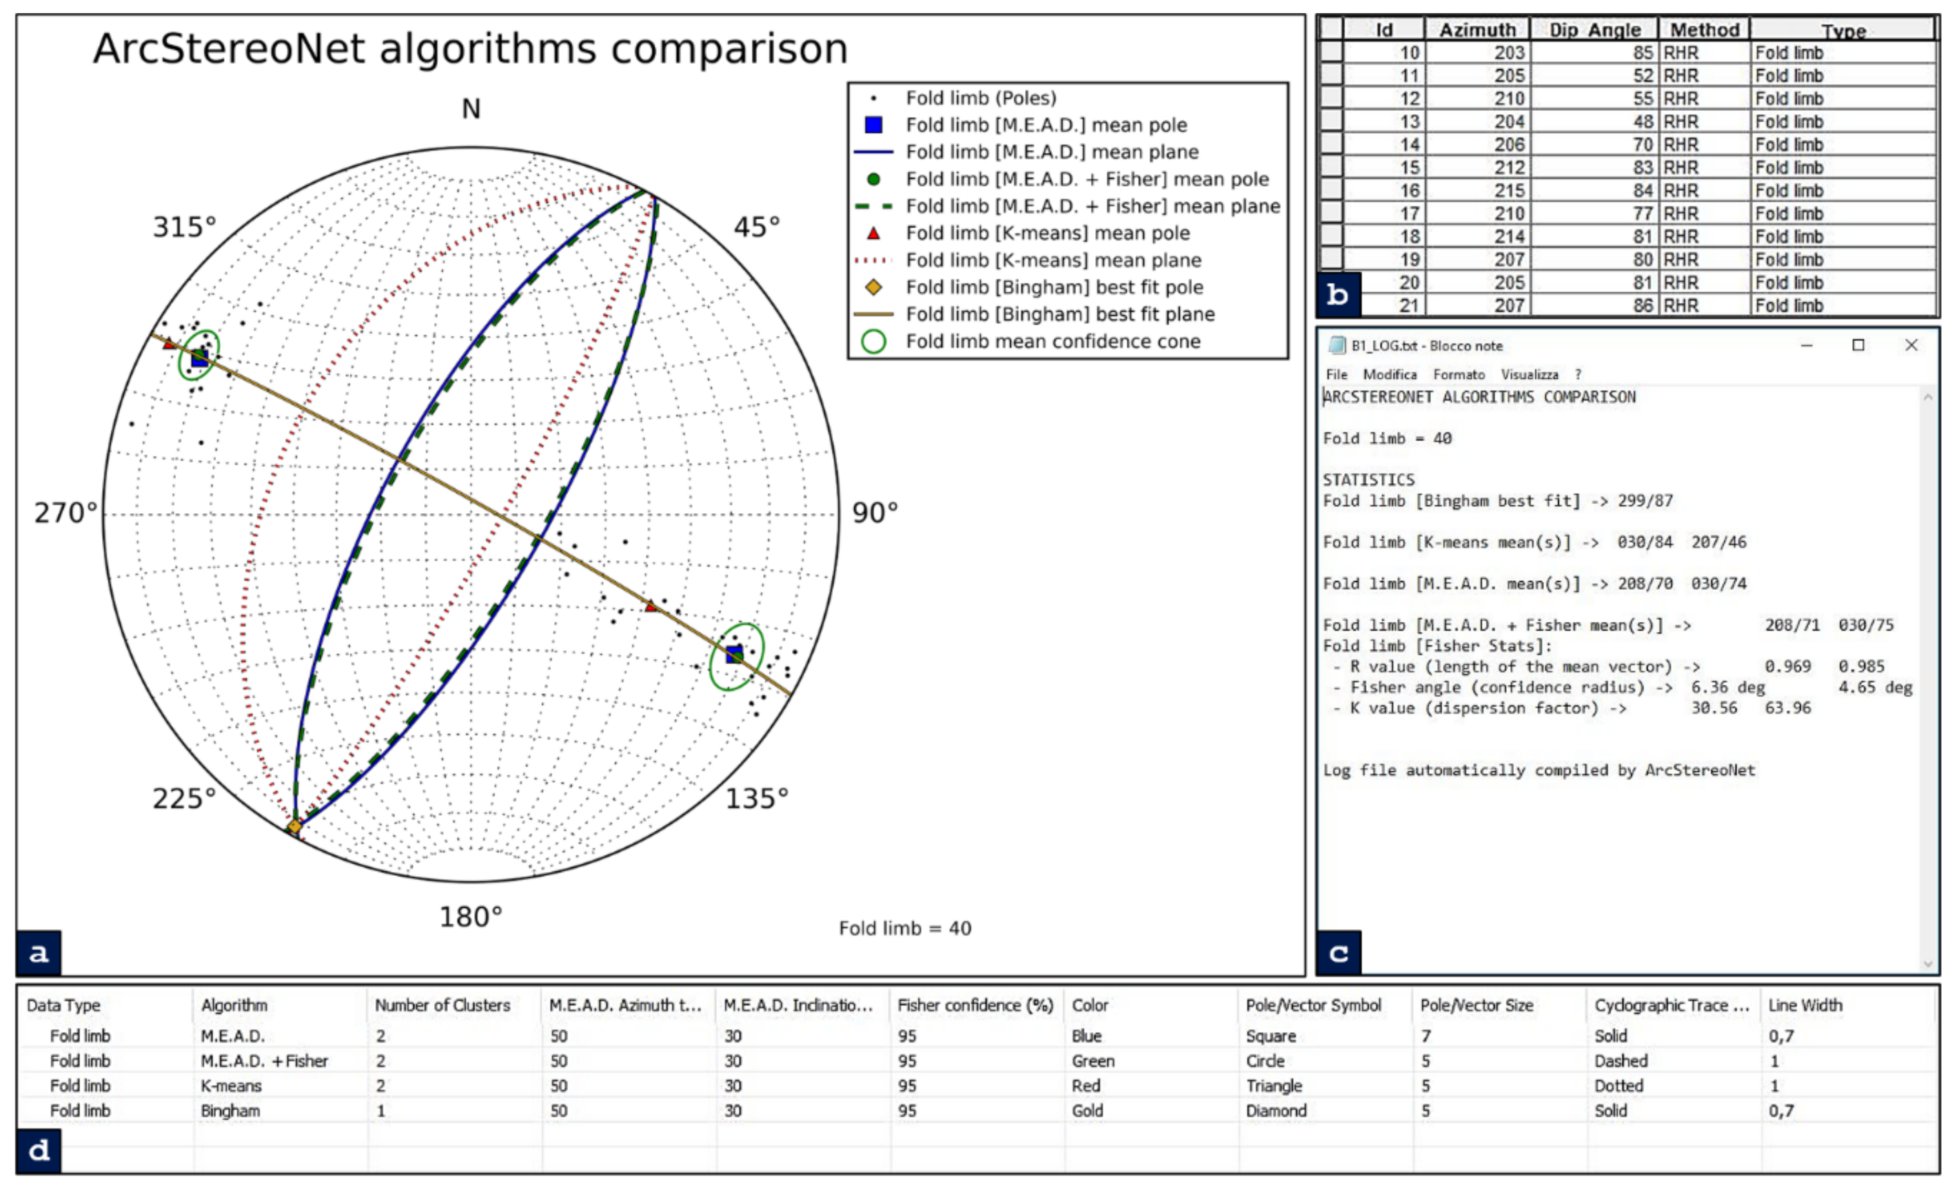Click the red triangle at the northwest stereonet edge
1951x1190 pixels.
click(169, 343)
